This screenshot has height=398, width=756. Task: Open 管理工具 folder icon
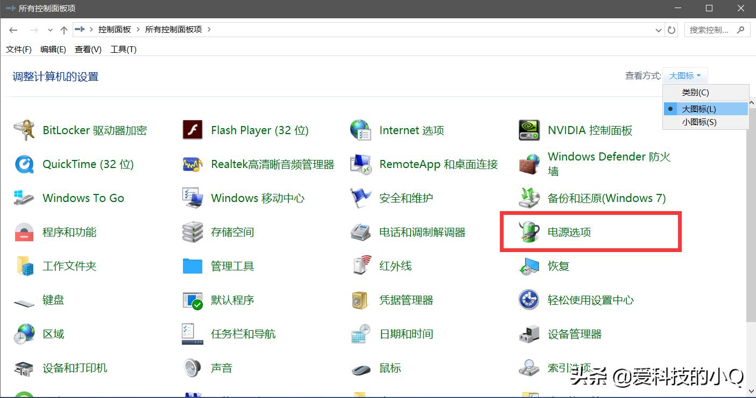coord(193,266)
